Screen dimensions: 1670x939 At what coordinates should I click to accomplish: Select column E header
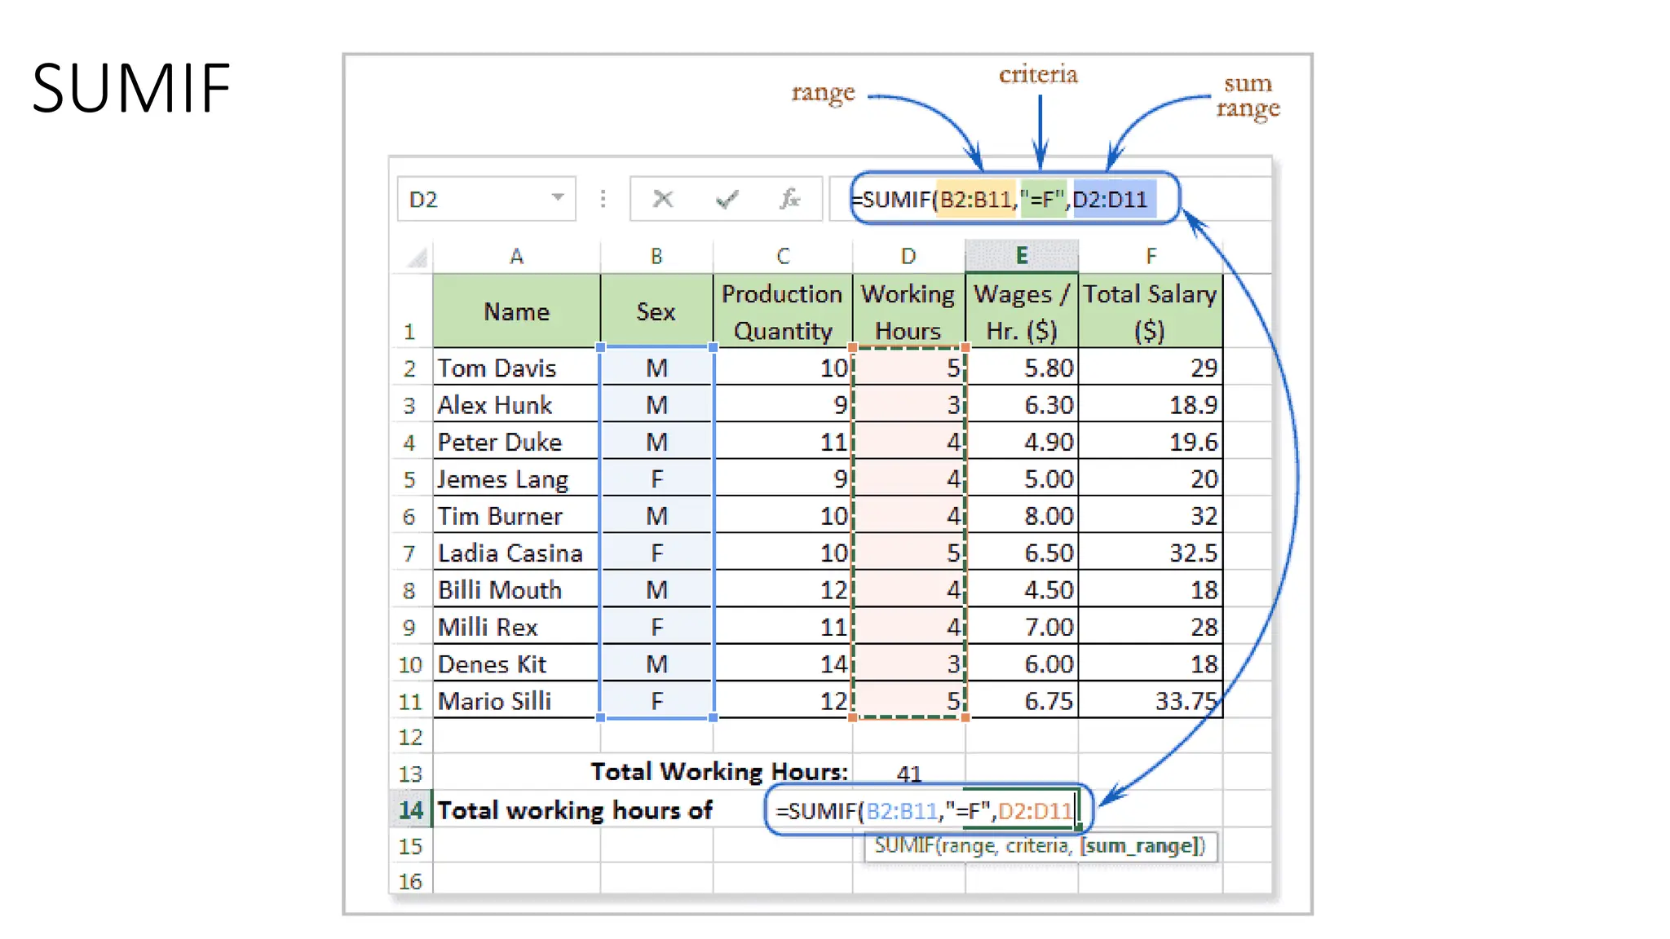pyautogui.click(x=1021, y=256)
